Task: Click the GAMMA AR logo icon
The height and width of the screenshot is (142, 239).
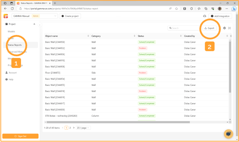Action: pyautogui.click(x=6, y=16)
